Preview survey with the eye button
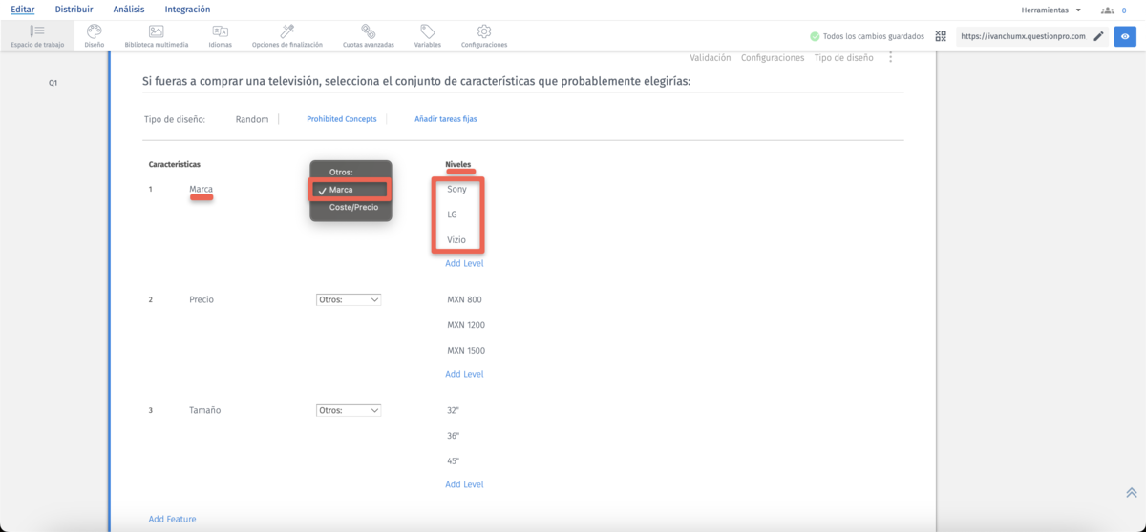The image size is (1146, 532). [1125, 36]
